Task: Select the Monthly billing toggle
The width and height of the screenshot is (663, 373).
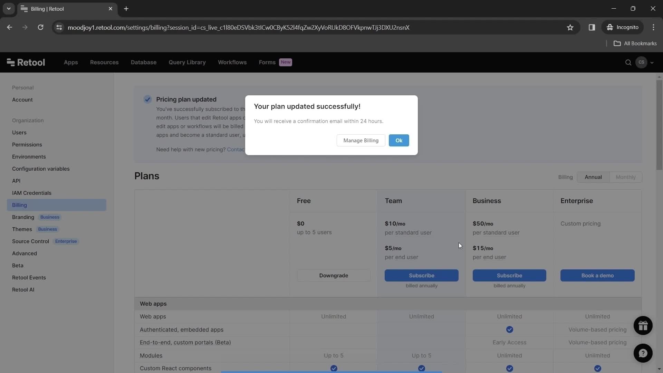Action: (x=625, y=177)
